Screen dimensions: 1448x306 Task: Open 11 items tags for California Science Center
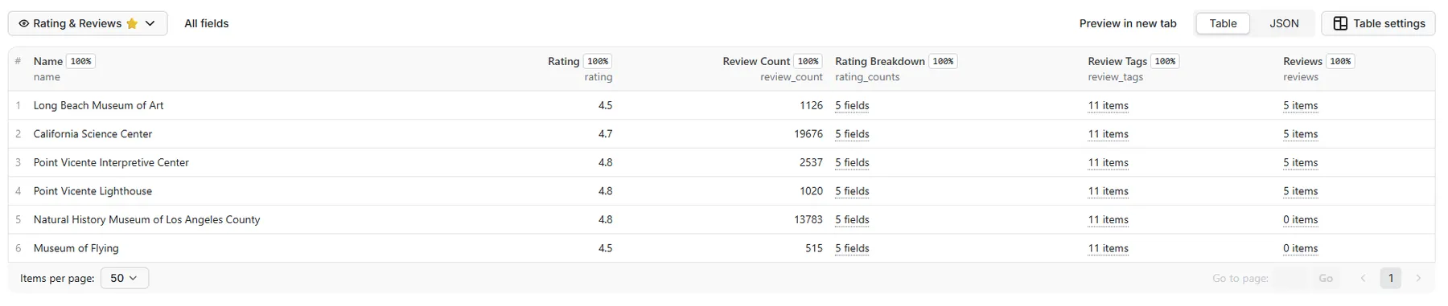[1108, 134]
